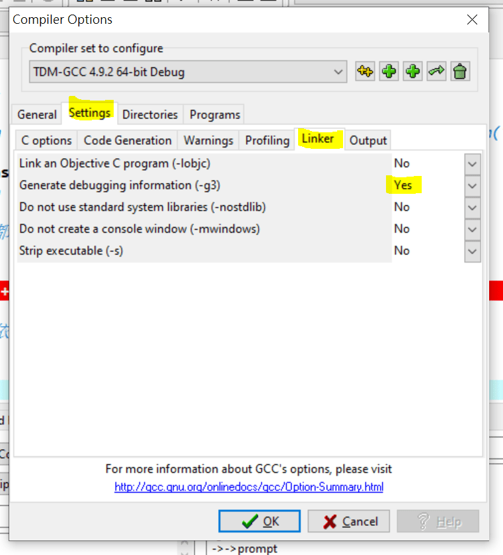Viewport: 503px width, 555px height.
Task: Expand the debugging information (-g3) dropdown
Action: coord(472,186)
